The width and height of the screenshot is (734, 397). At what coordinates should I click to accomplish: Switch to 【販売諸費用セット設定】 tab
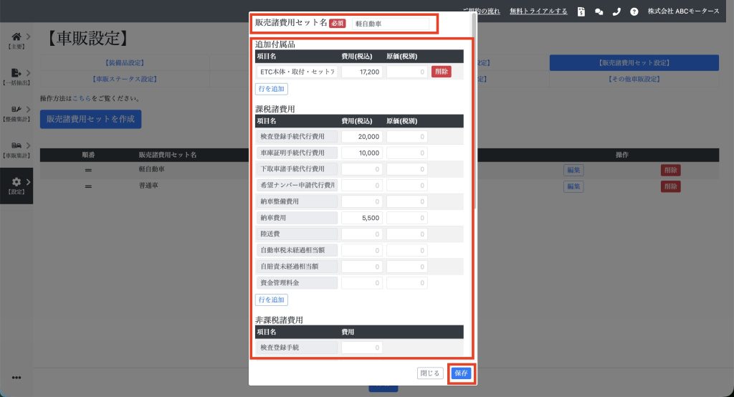coord(634,63)
